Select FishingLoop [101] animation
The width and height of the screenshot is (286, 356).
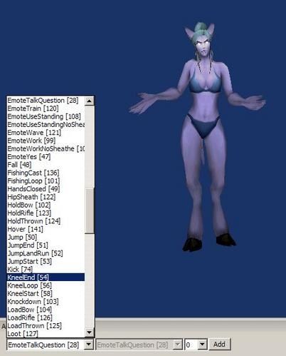click(46, 181)
